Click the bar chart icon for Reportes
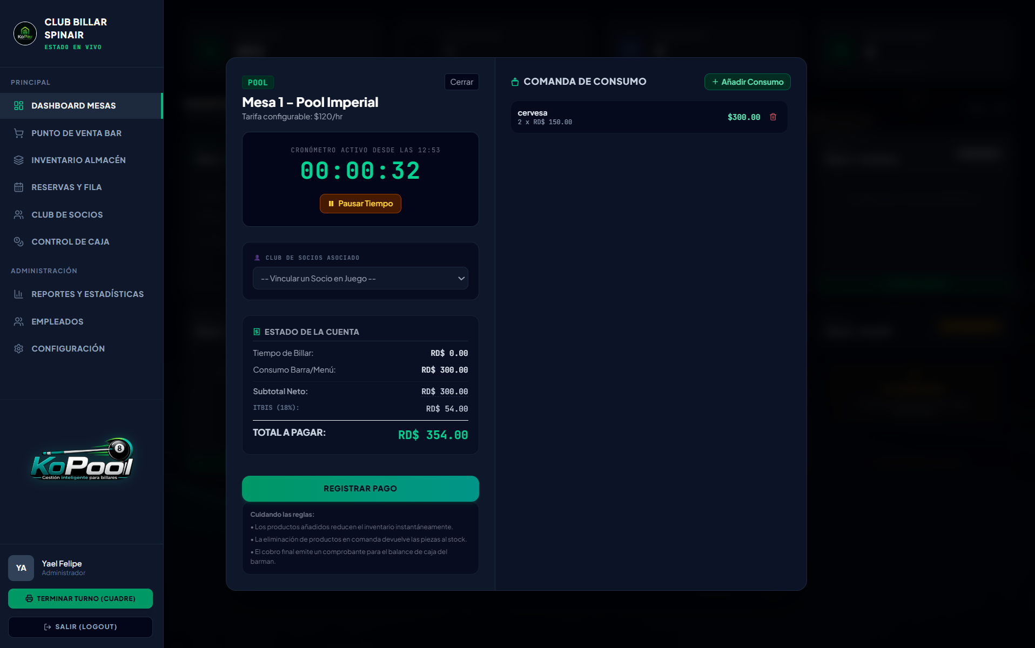1035x648 pixels. 18,294
